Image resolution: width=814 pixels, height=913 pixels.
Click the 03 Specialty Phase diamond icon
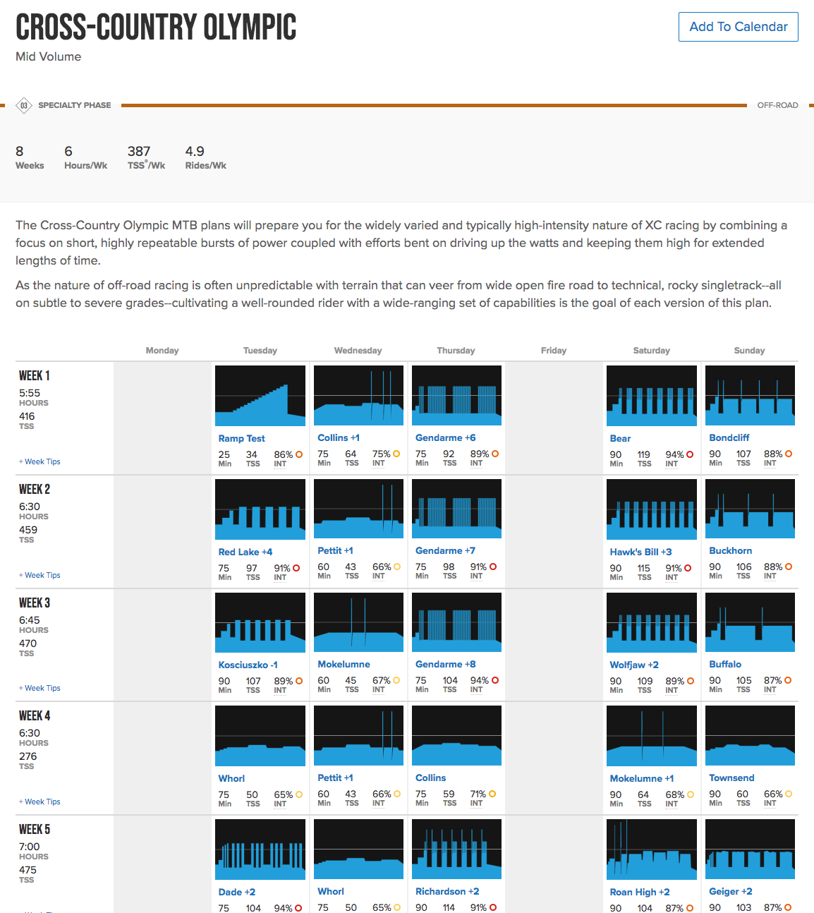pyautogui.click(x=23, y=105)
